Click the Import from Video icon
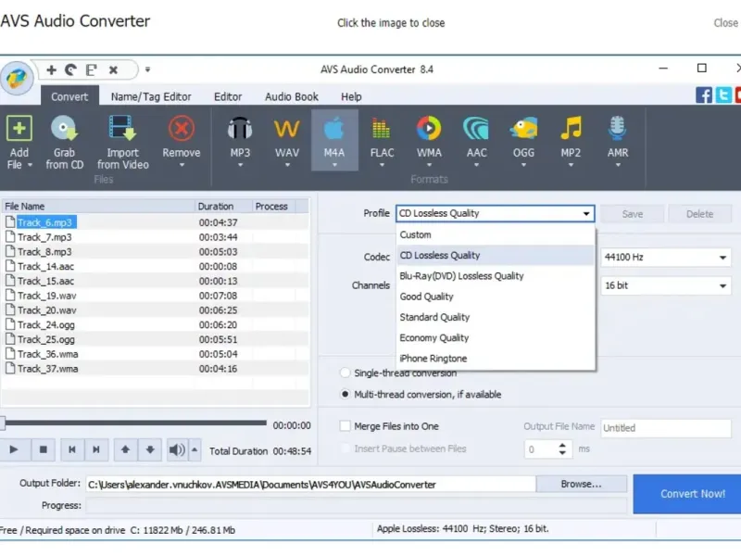This screenshot has height=556, width=741. [122, 129]
